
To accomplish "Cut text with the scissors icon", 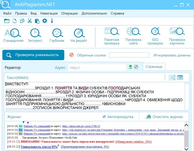I will [30, 21].
